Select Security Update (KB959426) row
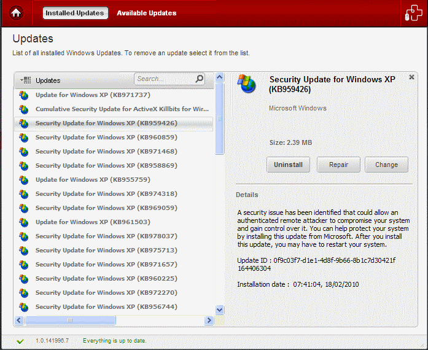This screenshot has height=350, width=428. [114, 123]
